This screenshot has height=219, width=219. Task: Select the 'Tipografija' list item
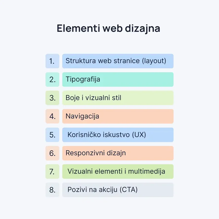[118, 80]
